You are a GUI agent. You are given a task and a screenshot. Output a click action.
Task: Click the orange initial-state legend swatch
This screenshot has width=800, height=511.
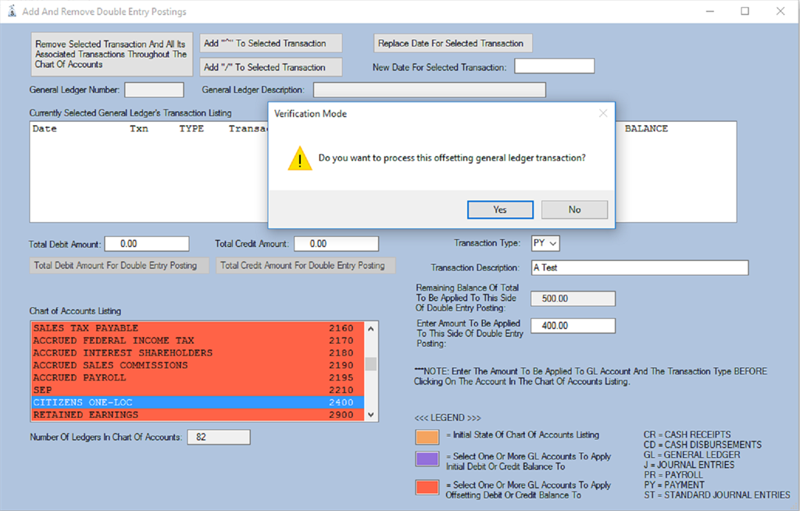tap(427, 437)
